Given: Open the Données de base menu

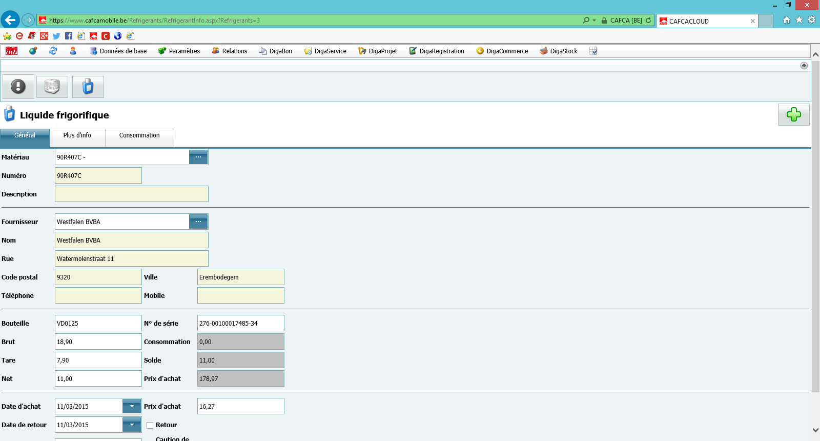Looking at the screenshot, I should 118,51.
